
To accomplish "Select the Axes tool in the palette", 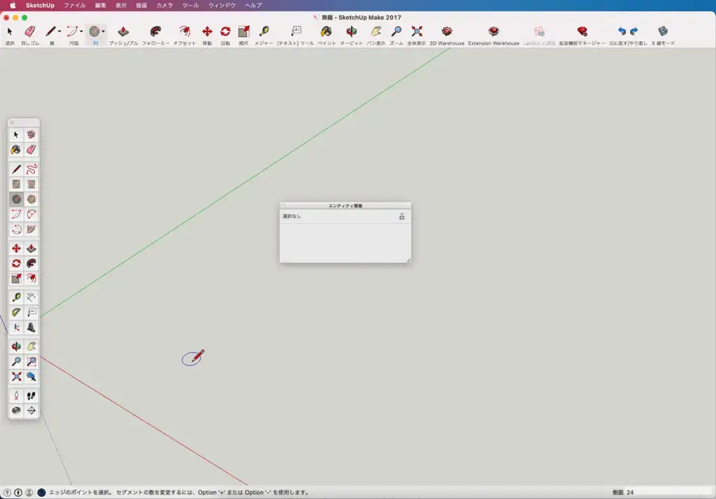I will pyautogui.click(x=17, y=327).
